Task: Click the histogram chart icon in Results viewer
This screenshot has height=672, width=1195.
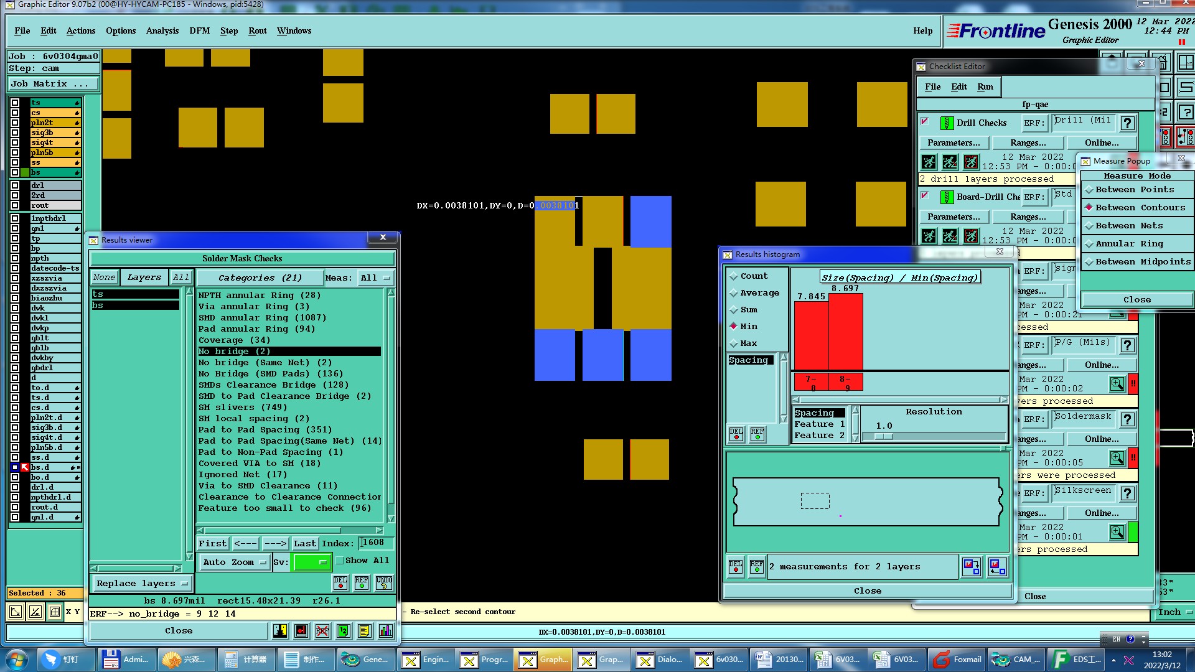Action: click(385, 631)
